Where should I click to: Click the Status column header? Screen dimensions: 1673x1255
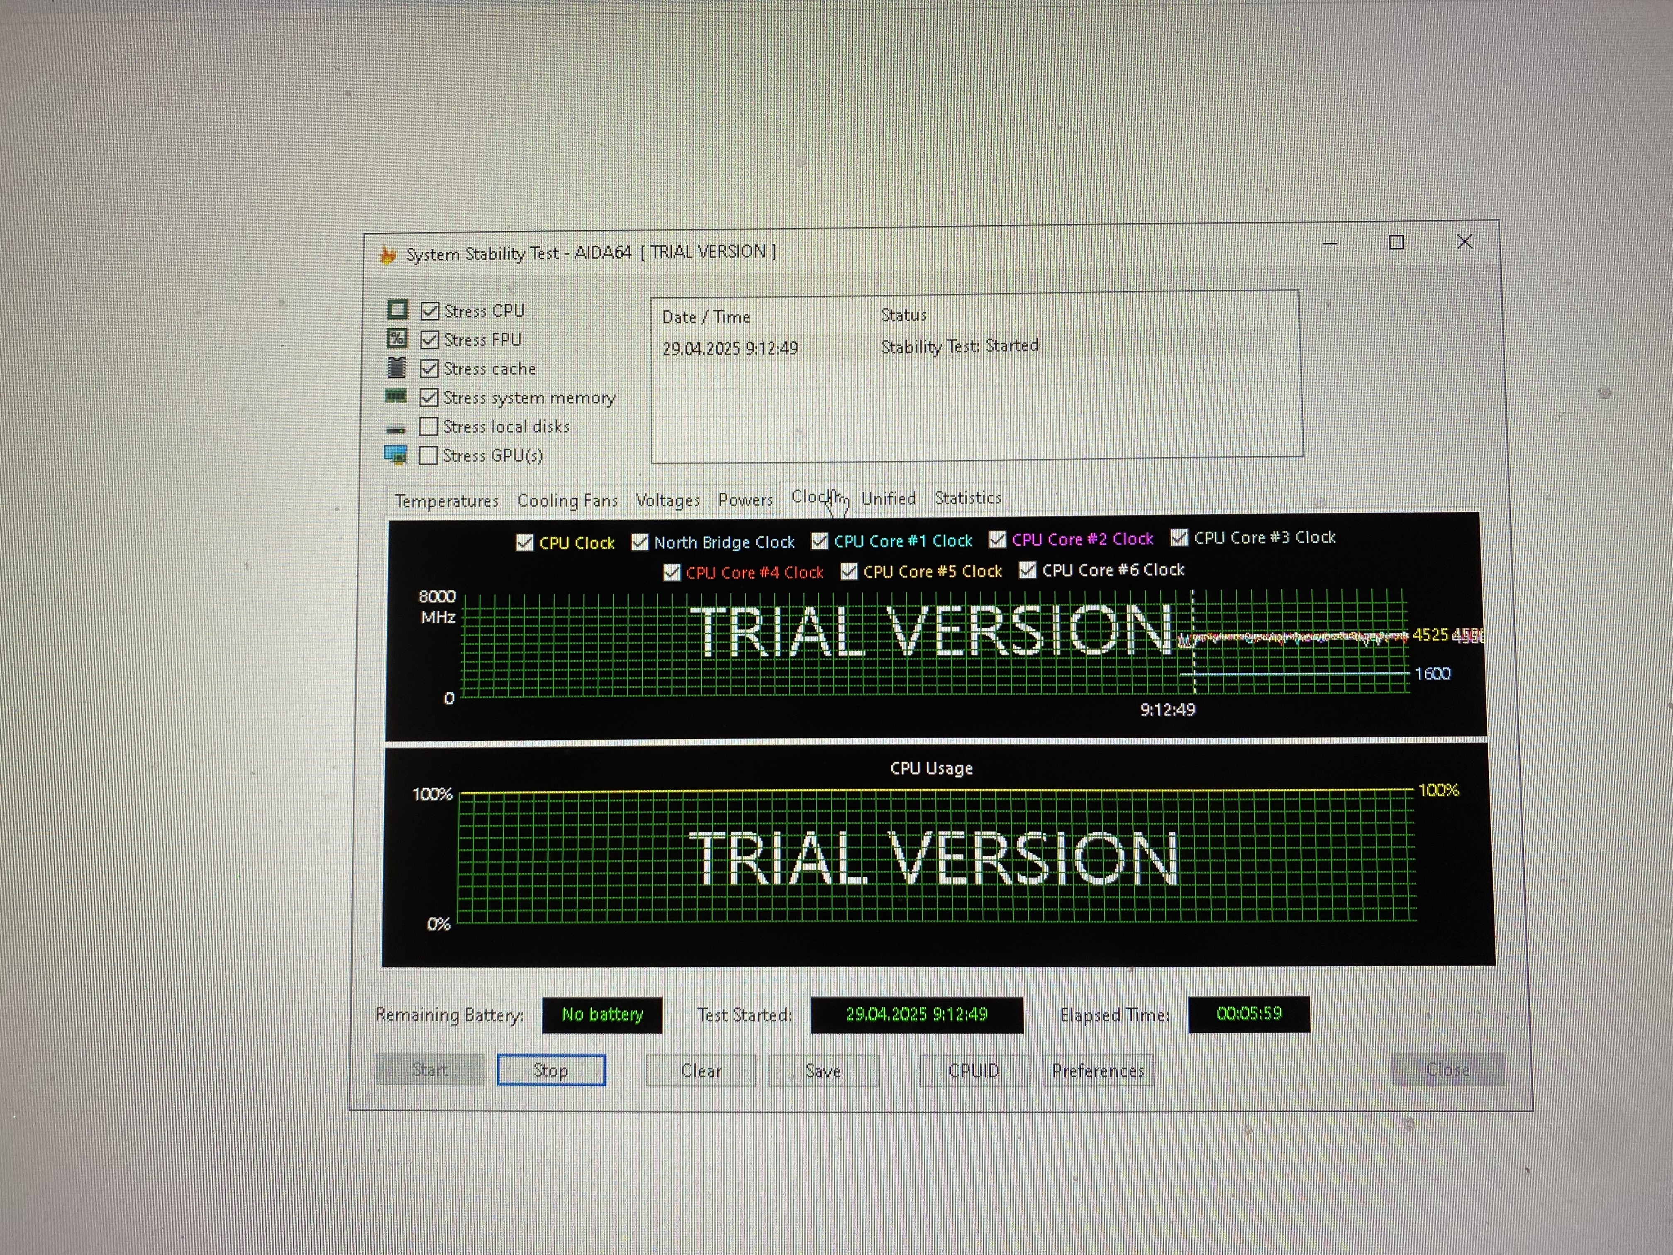click(903, 315)
